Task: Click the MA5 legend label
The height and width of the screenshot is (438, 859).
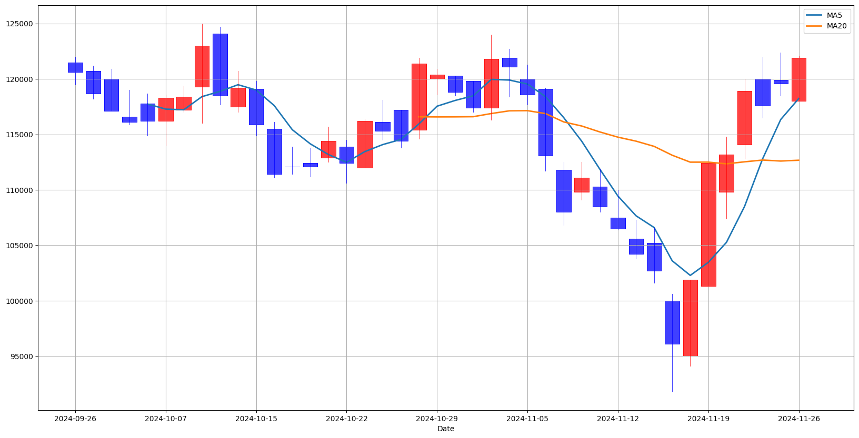Action: (x=835, y=15)
